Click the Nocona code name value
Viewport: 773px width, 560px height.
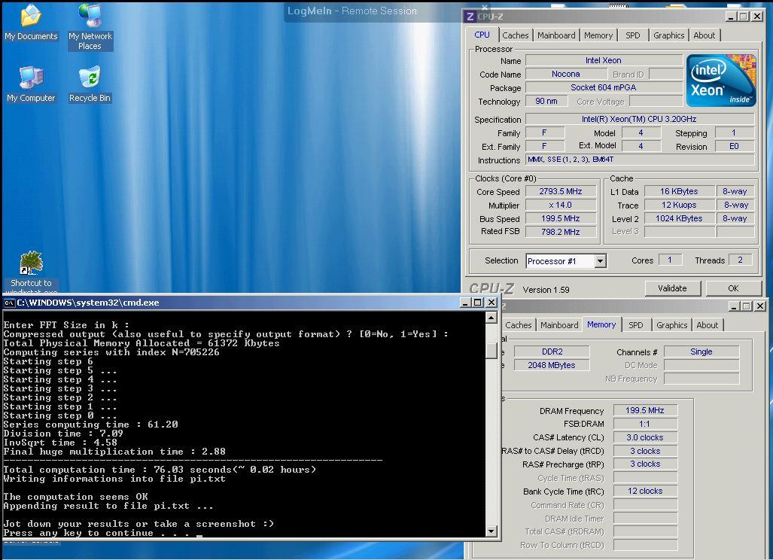click(x=565, y=74)
